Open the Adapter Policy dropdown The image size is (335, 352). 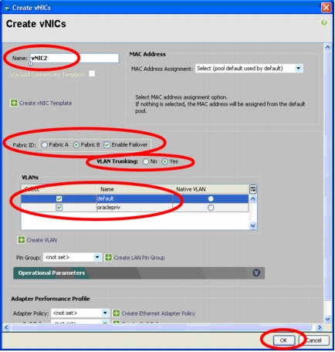click(x=105, y=313)
